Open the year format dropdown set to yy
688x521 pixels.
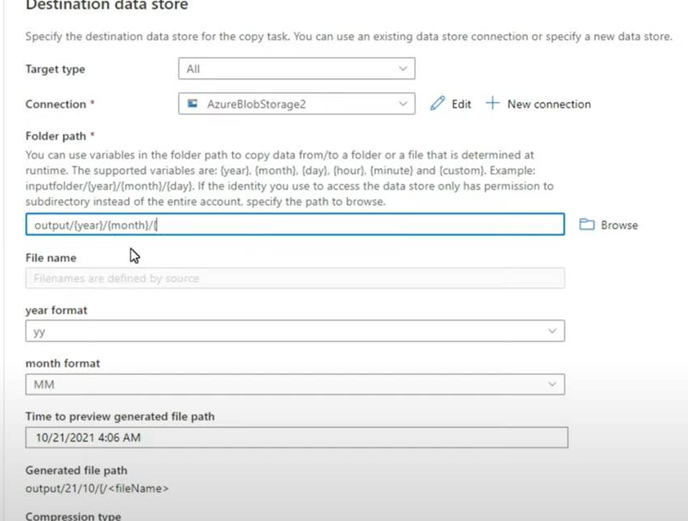coord(294,331)
